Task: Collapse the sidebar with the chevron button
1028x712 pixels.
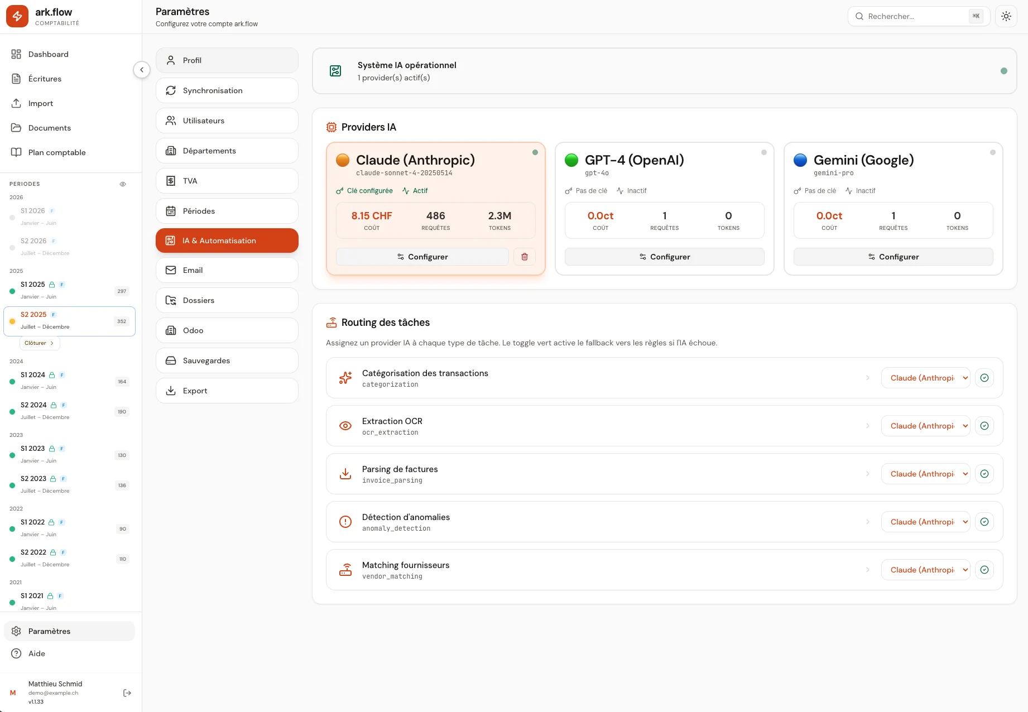Action: click(x=142, y=70)
